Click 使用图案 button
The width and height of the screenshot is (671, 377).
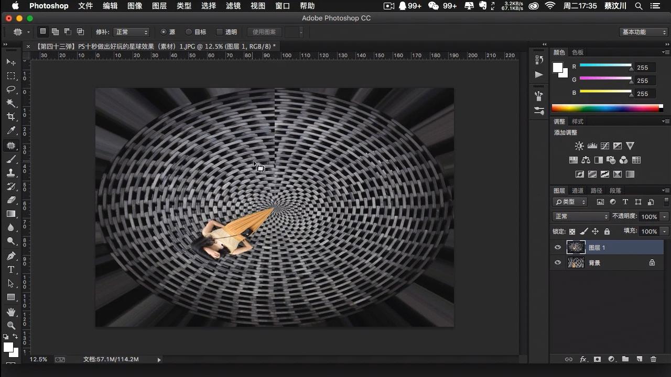[264, 32]
